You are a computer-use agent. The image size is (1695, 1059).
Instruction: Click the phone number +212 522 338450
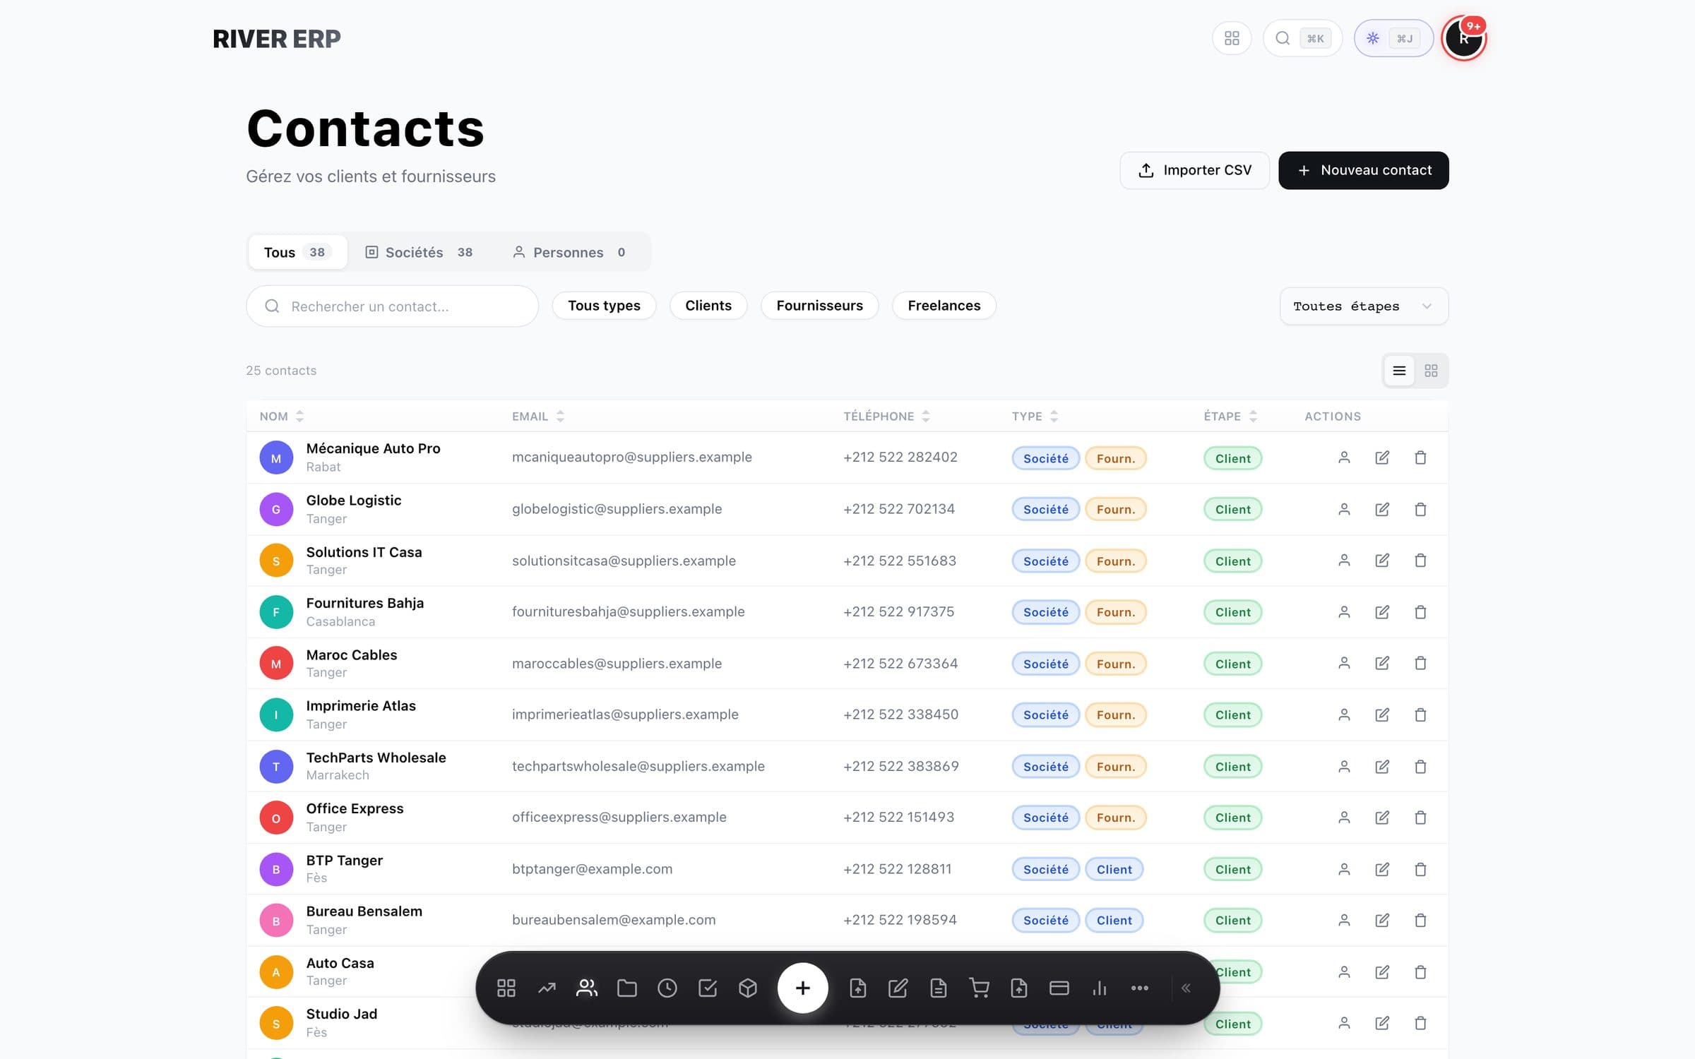900,714
